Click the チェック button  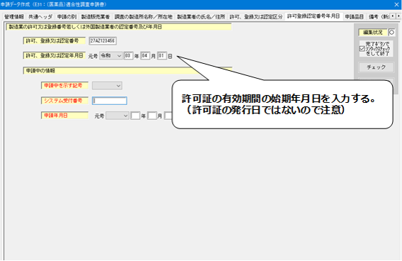pos(376,67)
